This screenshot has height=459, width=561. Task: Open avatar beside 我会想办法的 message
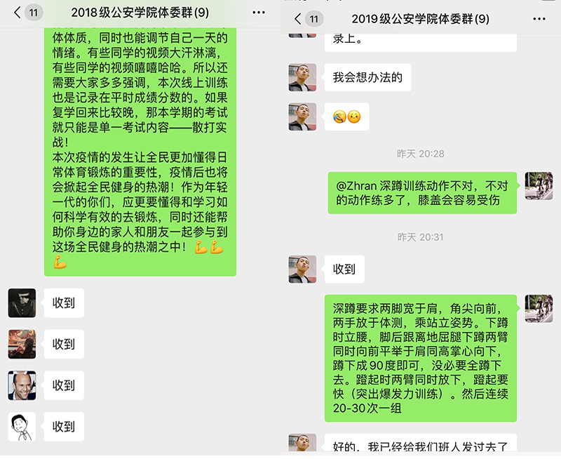(302, 77)
